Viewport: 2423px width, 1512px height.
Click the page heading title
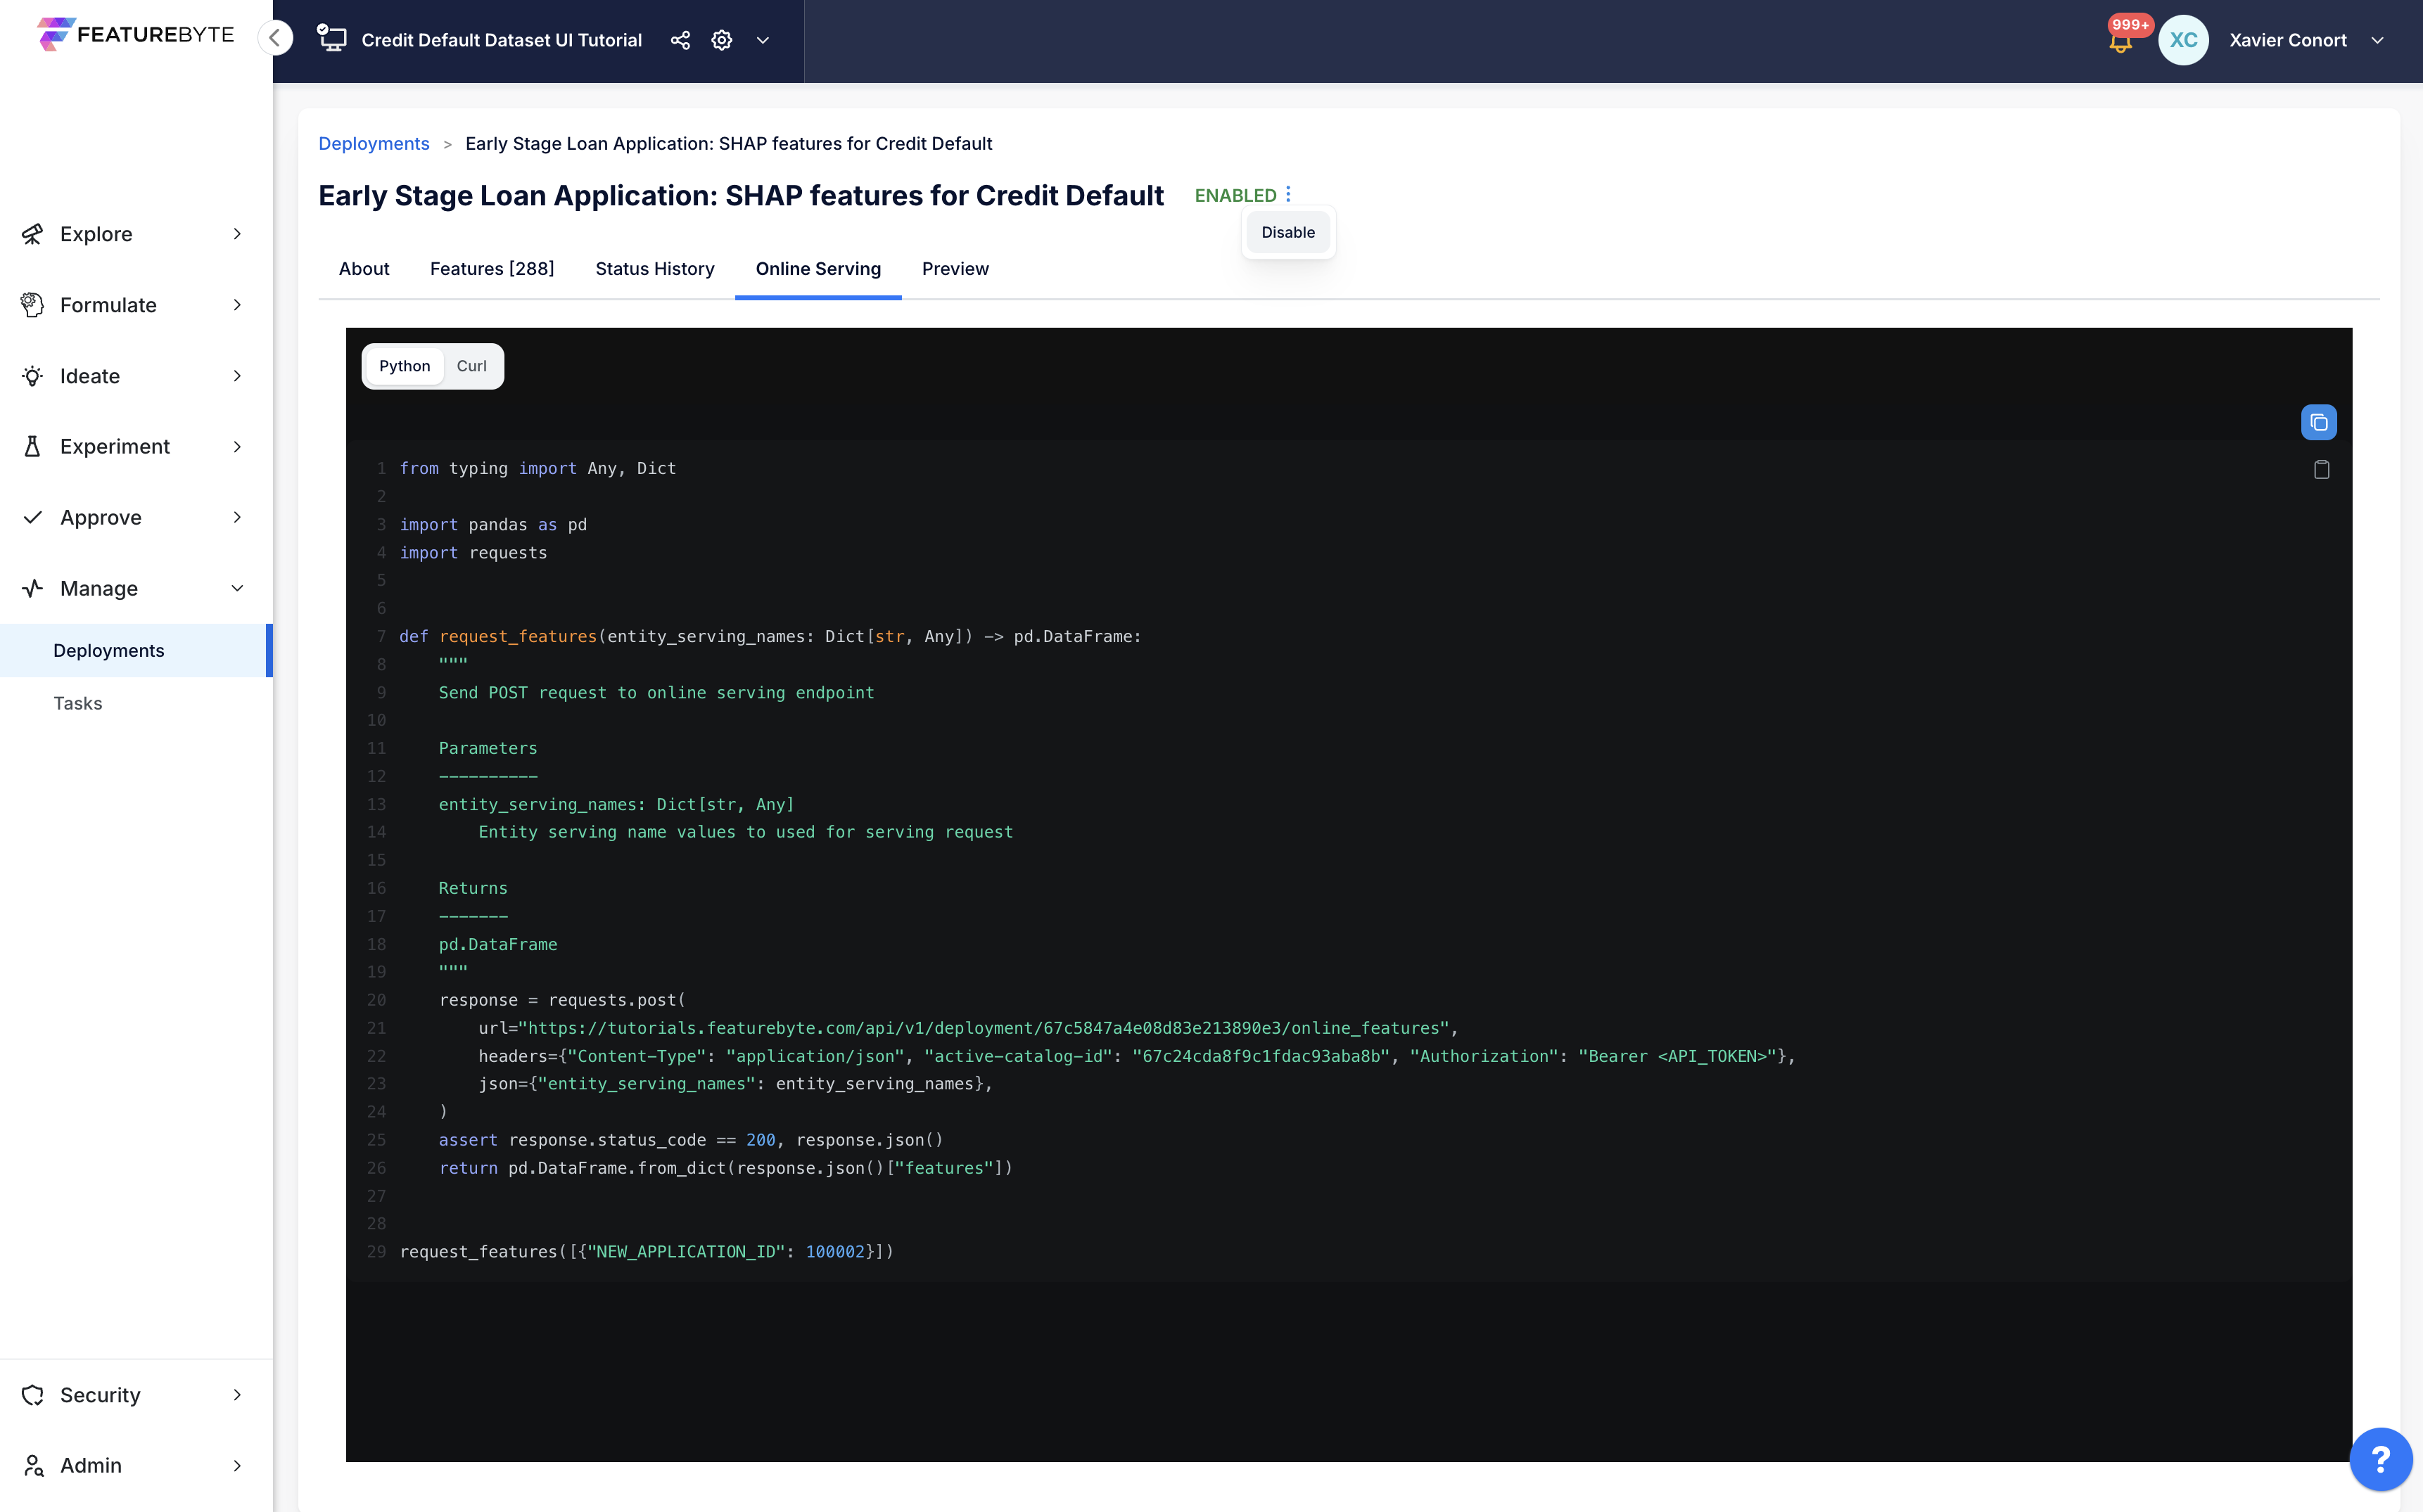(x=740, y=195)
